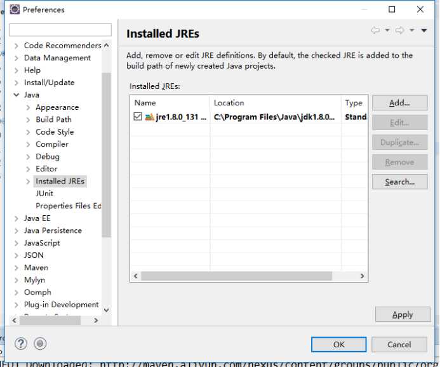Sort by the Name column header
The height and width of the screenshot is (367, 440).
point(170,103)
